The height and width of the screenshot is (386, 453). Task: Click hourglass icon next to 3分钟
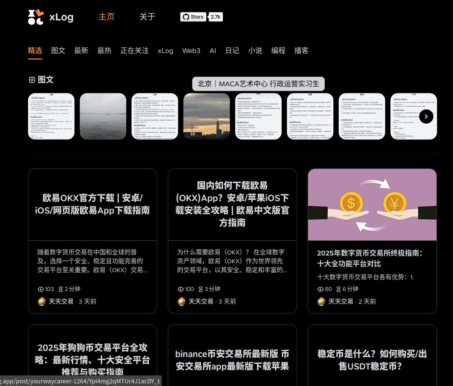click(x=201, y=289)
